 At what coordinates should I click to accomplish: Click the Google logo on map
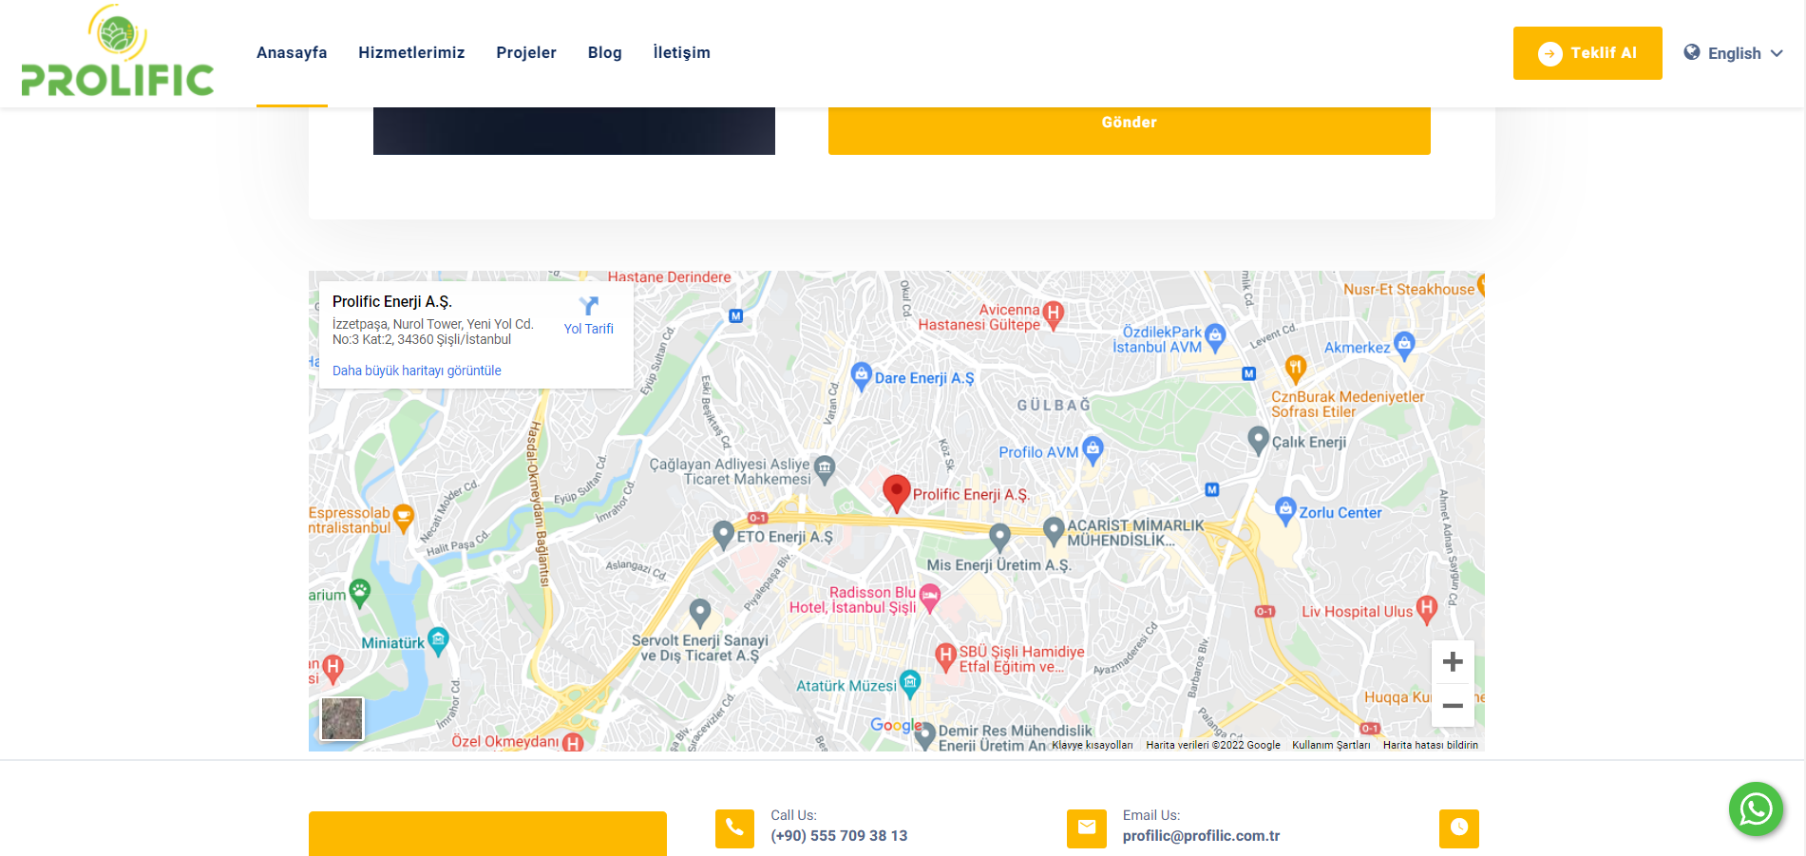click(896, 725)
